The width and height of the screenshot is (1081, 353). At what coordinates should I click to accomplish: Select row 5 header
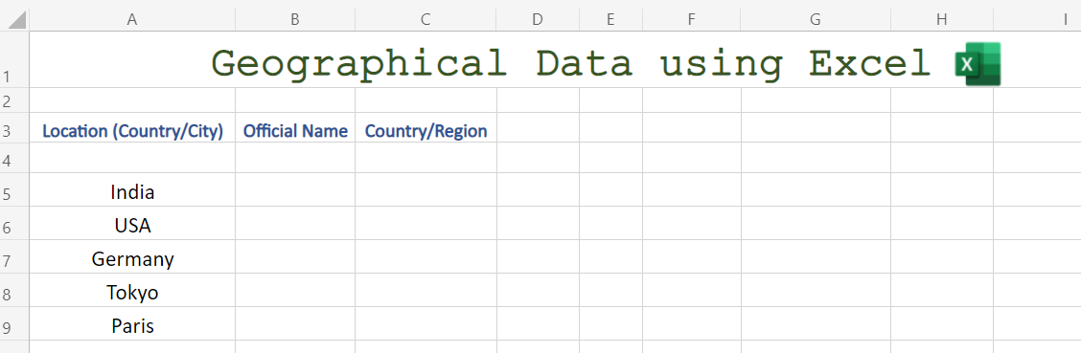pyautogui.click(x=14, y=189)
